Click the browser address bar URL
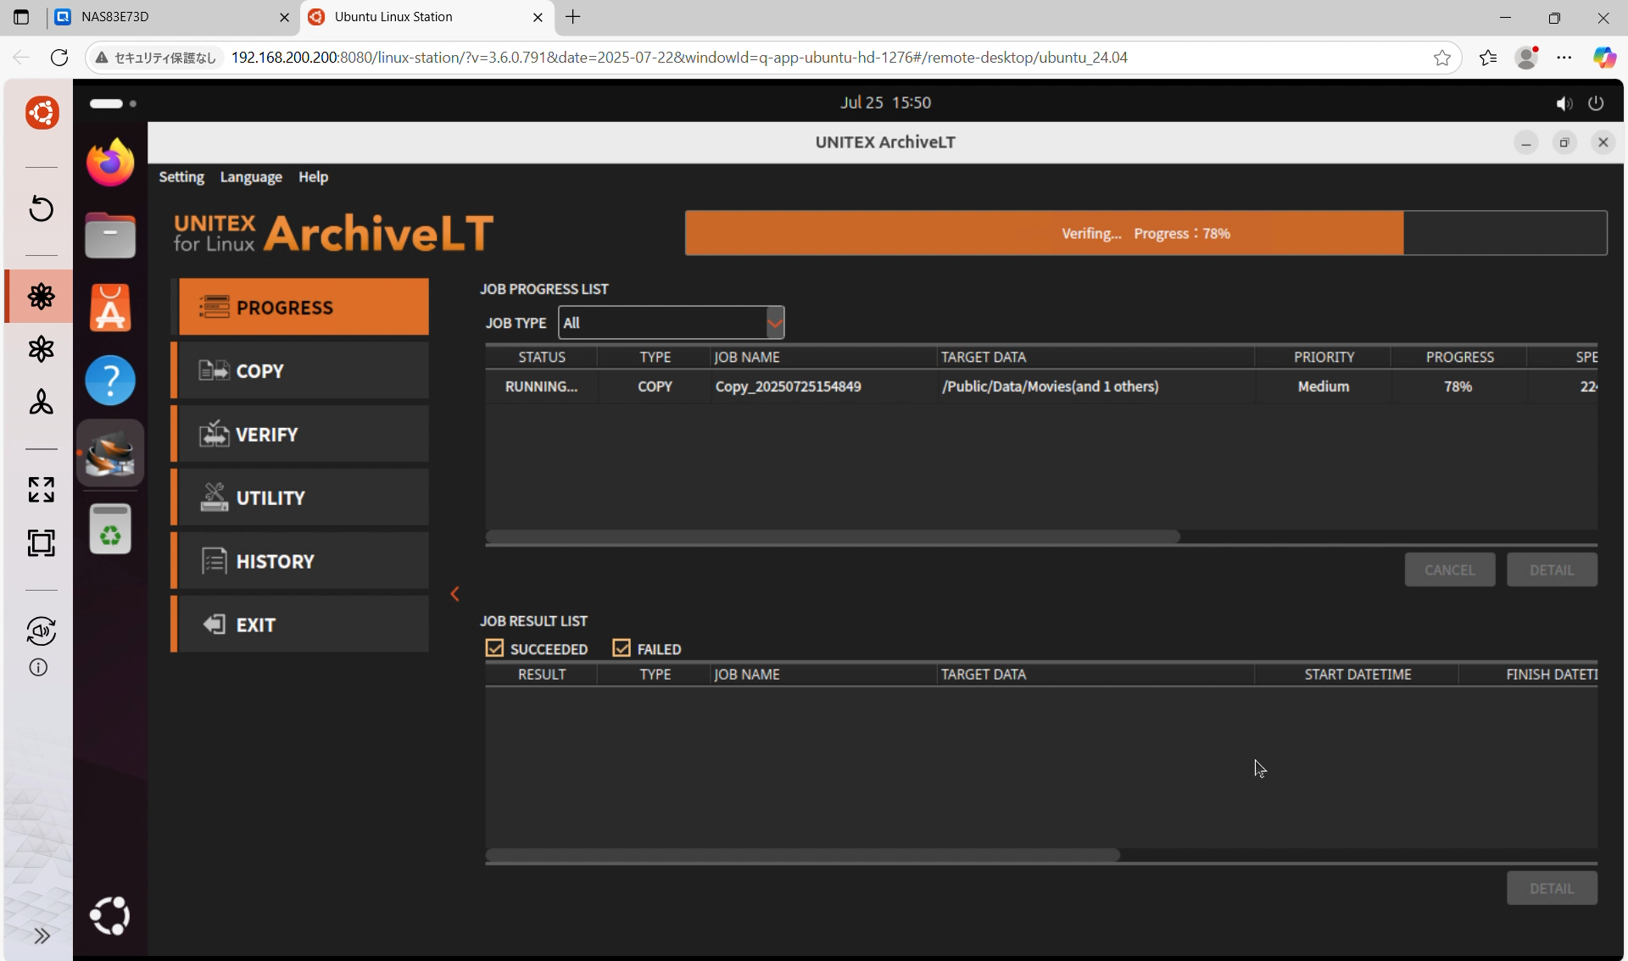The image size is (1628, 961). 679,57
